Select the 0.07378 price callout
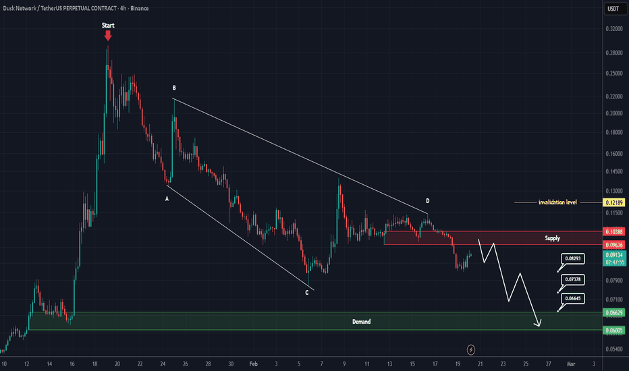Screen dimensions: 629x371 pos(573,279)
